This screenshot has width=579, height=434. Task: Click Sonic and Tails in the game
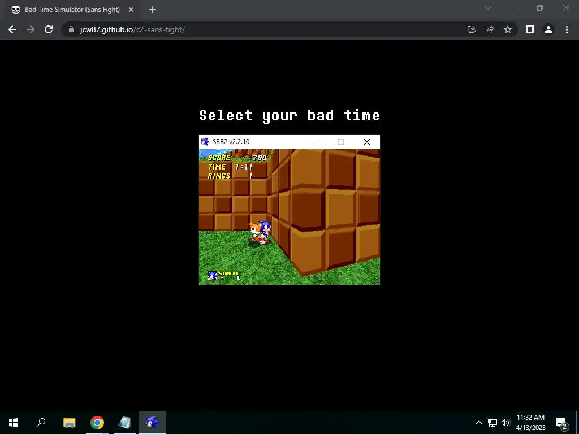coord(260,233)
